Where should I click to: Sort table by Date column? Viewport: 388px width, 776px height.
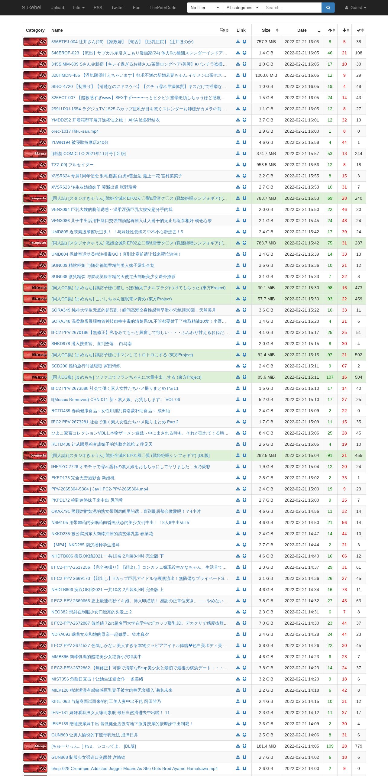tap(302, 30)
